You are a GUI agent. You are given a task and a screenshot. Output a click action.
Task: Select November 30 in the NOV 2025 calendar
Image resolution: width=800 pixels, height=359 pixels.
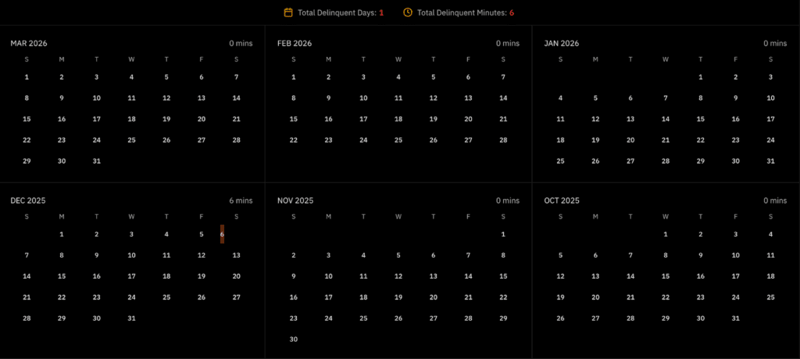294,339
